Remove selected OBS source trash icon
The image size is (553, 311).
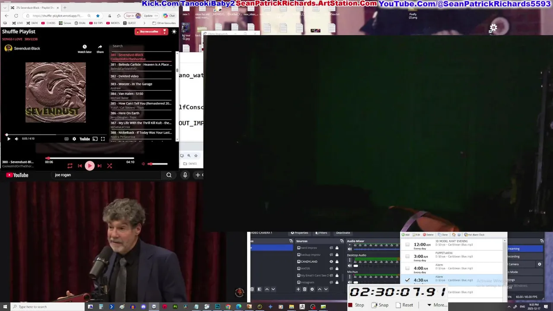305,289
